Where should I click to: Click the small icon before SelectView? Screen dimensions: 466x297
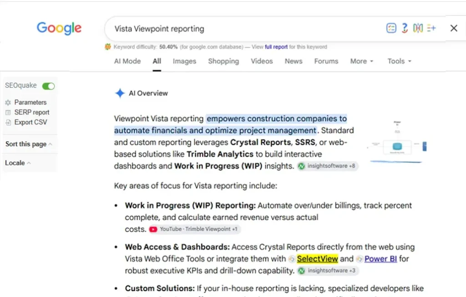click(x=292, y=259)
